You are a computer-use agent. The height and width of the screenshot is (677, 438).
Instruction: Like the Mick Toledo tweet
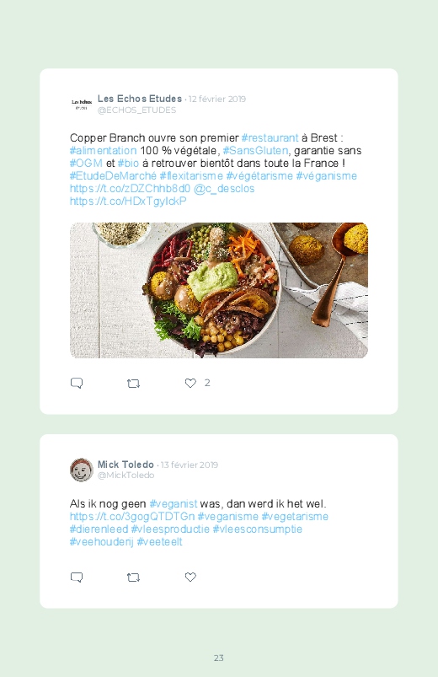pyautogui.click(x=190, y=577)
